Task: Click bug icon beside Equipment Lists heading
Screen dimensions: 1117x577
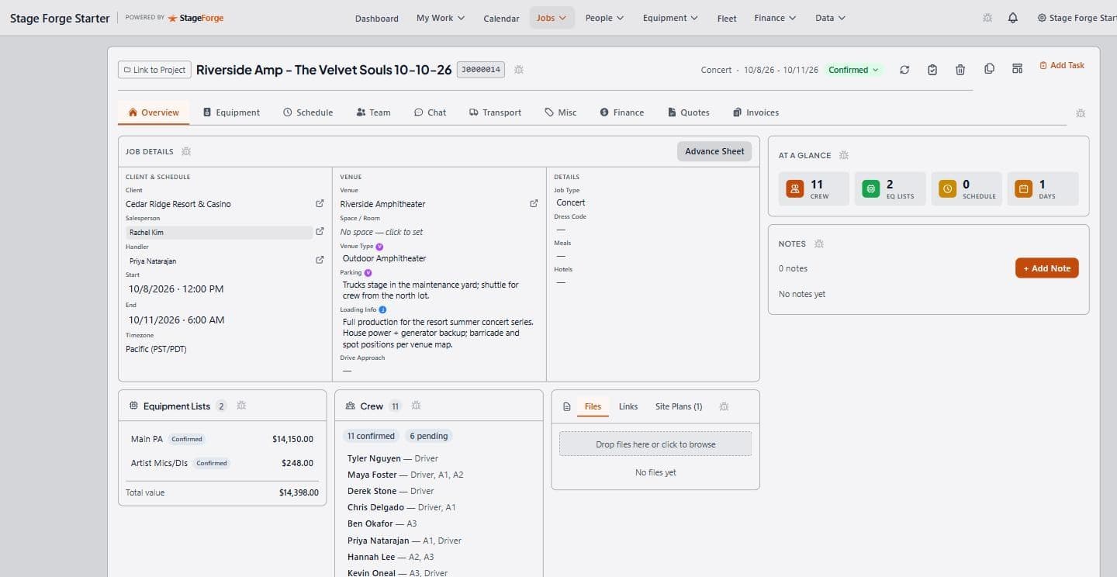Action: (x=241, y=406)
